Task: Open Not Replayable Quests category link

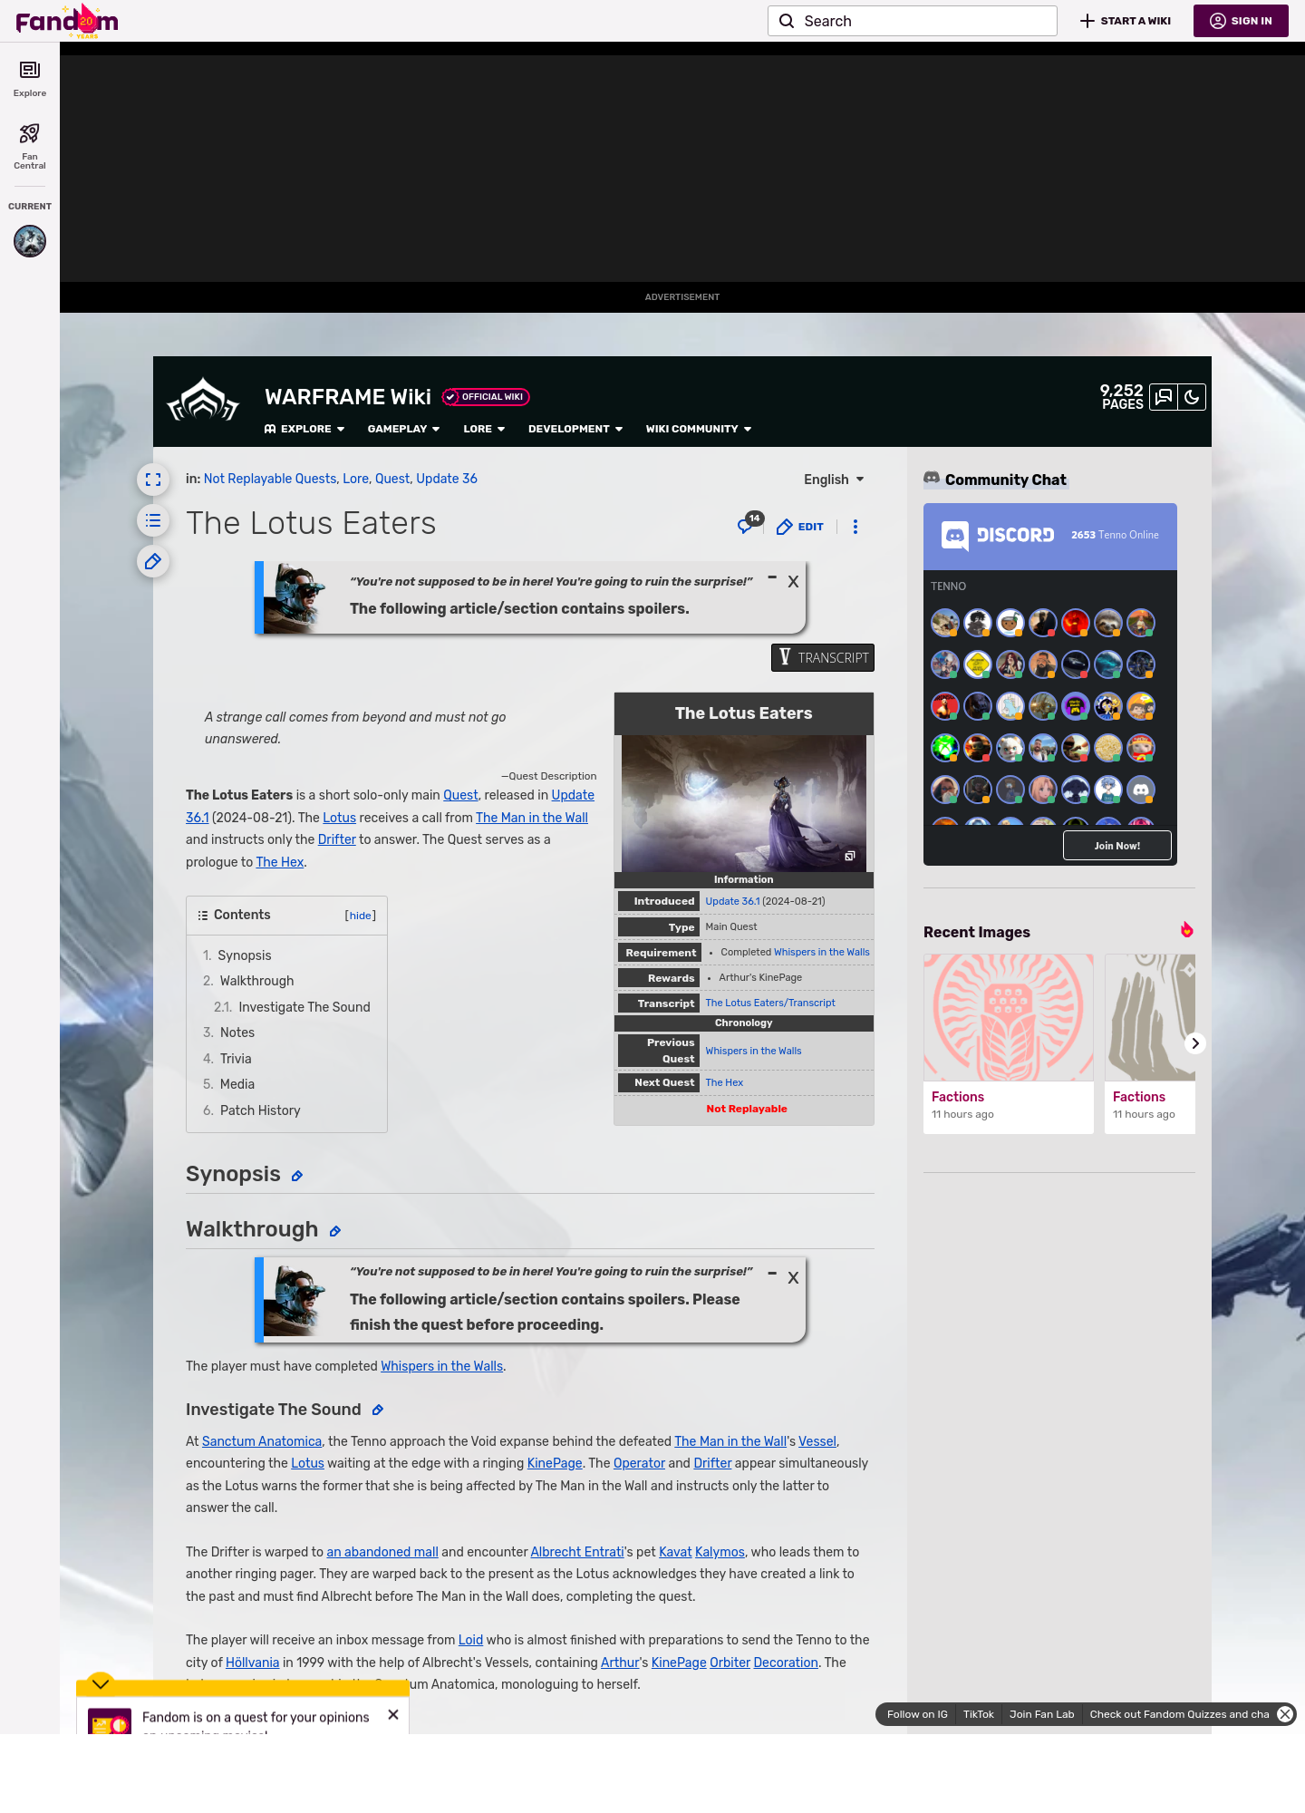Action: pyautogui.click(x=270, y=479)
